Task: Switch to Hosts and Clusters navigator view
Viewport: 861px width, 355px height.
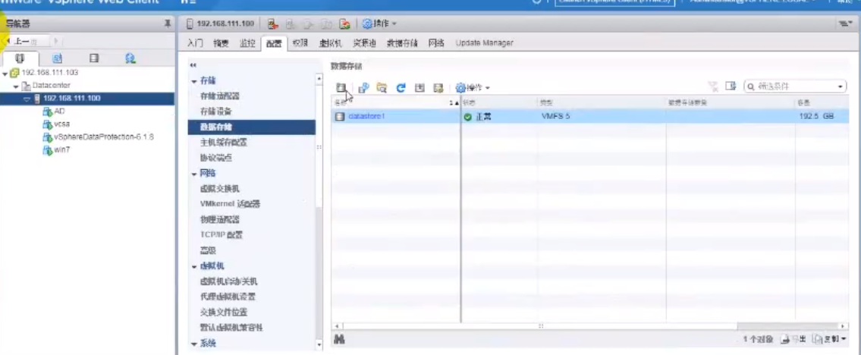Action: 20,58
